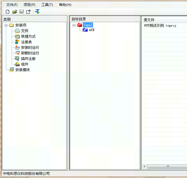Select the 文件 item icon in category tree
The height and width of the screenshot is (178, 187).
coord(17,31)
